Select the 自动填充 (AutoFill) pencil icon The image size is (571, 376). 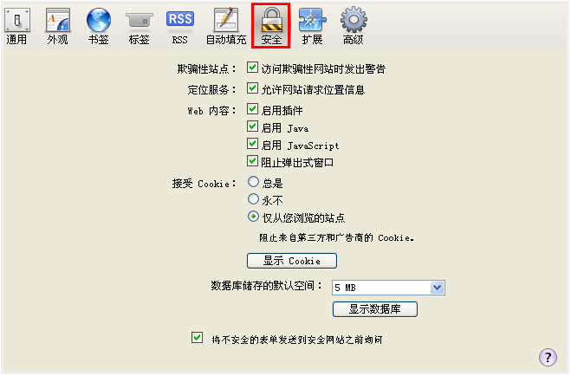[226, 26]
